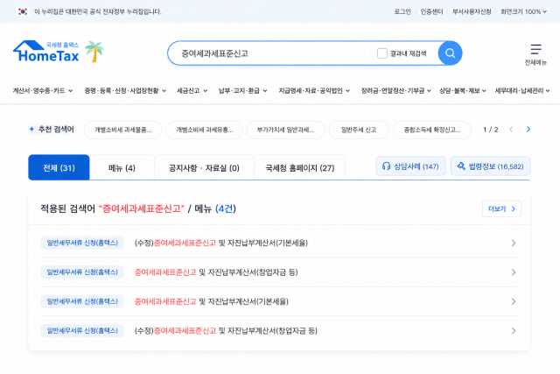This screenshot has width=560, height=374.
Task: Click 부서사용자신청 link
Action: tap(472, 11)
